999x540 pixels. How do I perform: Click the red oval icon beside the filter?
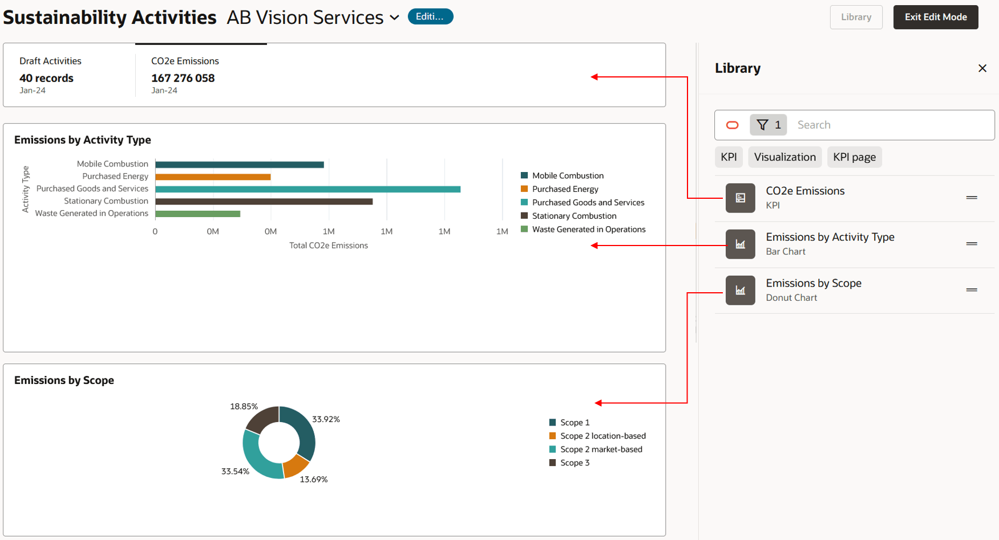pyautogui.click(x=732, y=125)
